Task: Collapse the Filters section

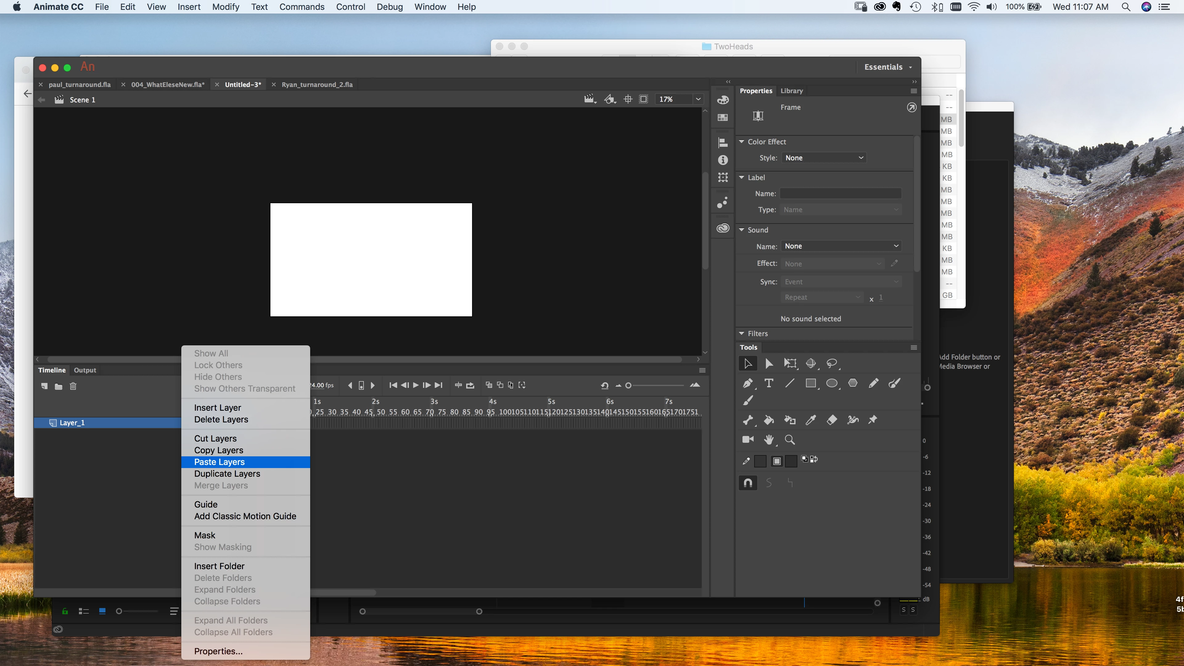Action: point(741,333)
